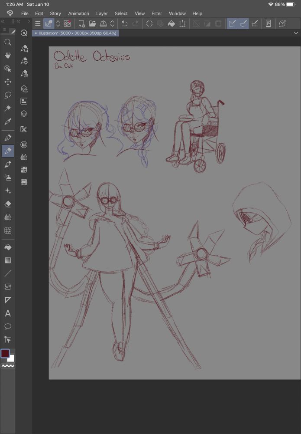Collapse the left palette dock double-chevron
This screenshot has width=301, height=434.
click(3, 21)
